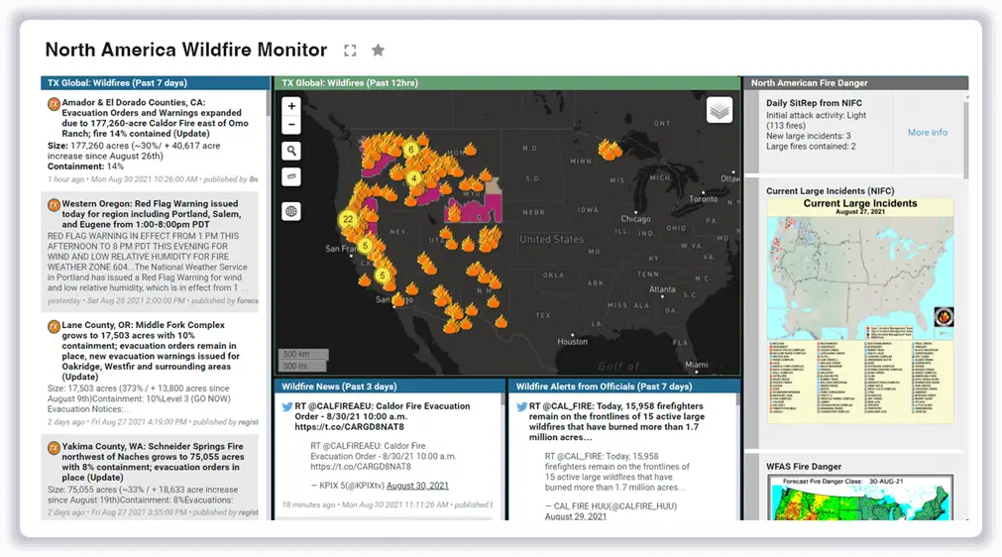This screenshot has height=557, width=1002.
Task: Click the cluster marker labeled 4
Action: [415, 179]
